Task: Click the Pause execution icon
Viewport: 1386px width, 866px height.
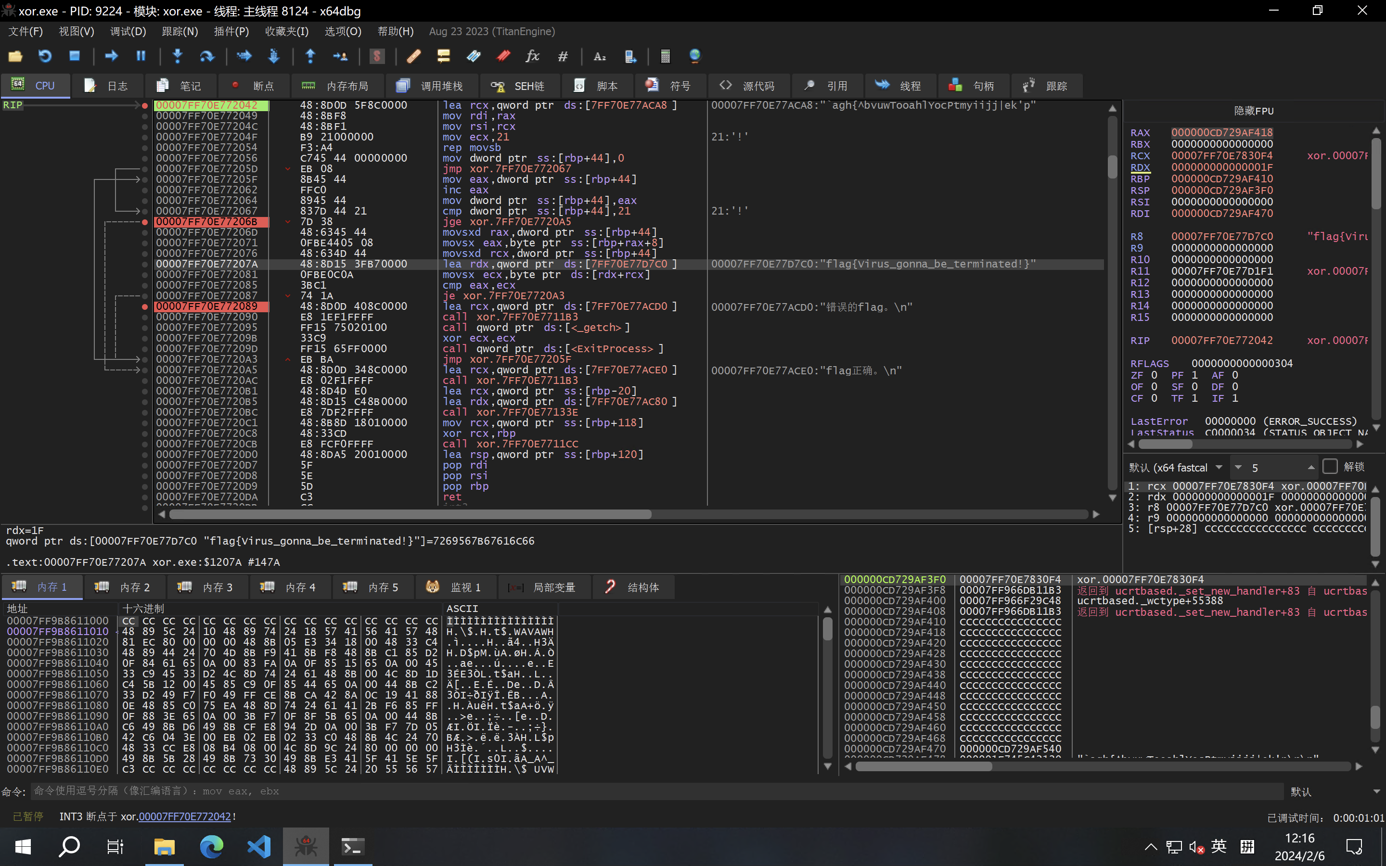Action: tap(141, 56)
